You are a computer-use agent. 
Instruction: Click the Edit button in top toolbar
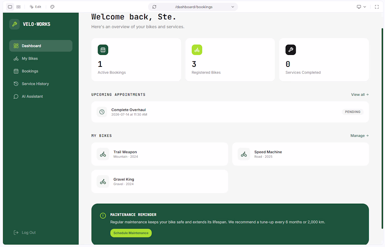[x=35, y=7]
